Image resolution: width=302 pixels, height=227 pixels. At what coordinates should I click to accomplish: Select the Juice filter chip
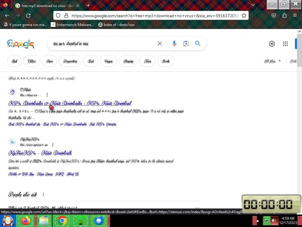pyautogui.click(x=50, y=61)
